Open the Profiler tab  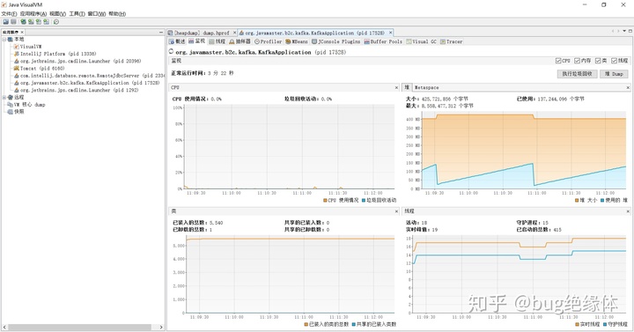[268, 41]
